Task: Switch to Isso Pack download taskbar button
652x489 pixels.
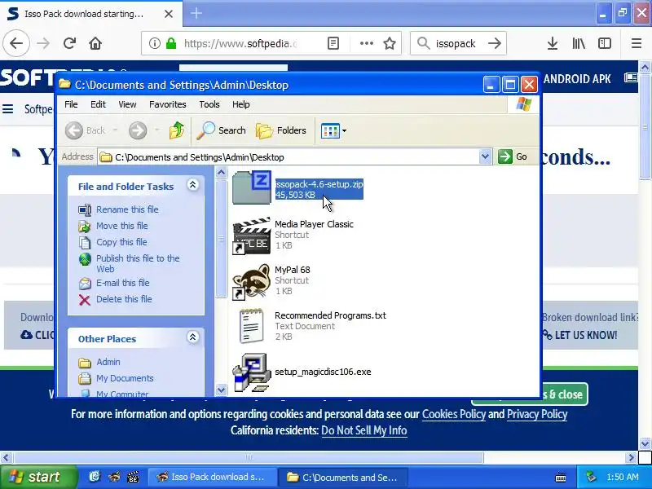Action: coord(212,477)
